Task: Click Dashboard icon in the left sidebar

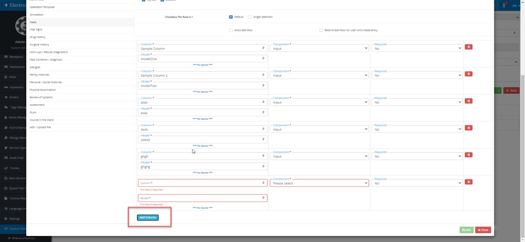Action: [x=6, y=67]
